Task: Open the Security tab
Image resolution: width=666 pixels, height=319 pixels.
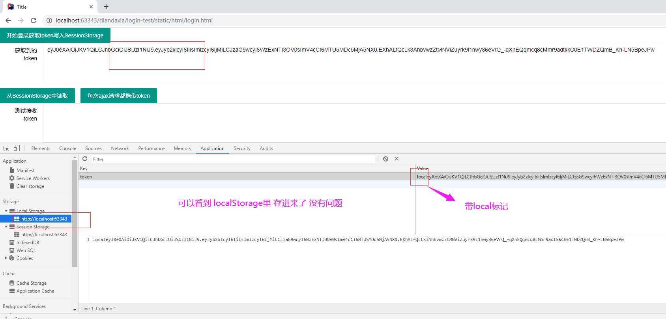Action: pos(242,148)
